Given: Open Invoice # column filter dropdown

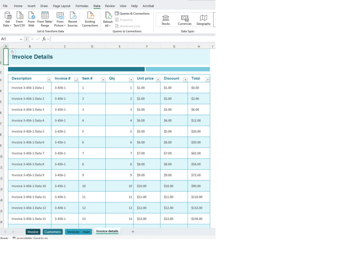Looking at the screenshot, I should 76,80.
